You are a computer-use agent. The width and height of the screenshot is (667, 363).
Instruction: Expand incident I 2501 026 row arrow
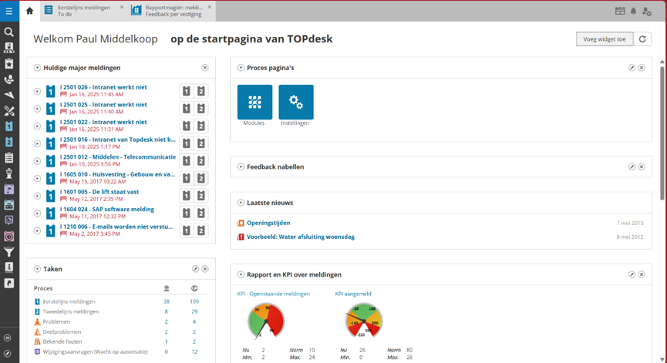tap(37, 91)
